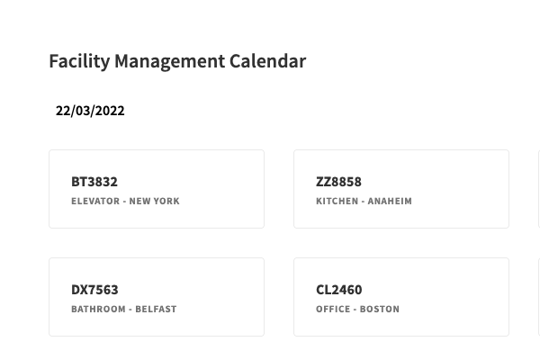540x360 pixels.
Task: Click the cut-off card right of ZZ8858
Action: point(538,189)
